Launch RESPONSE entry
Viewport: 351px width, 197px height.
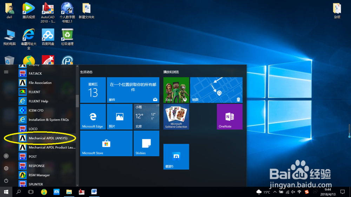(47, 166)
